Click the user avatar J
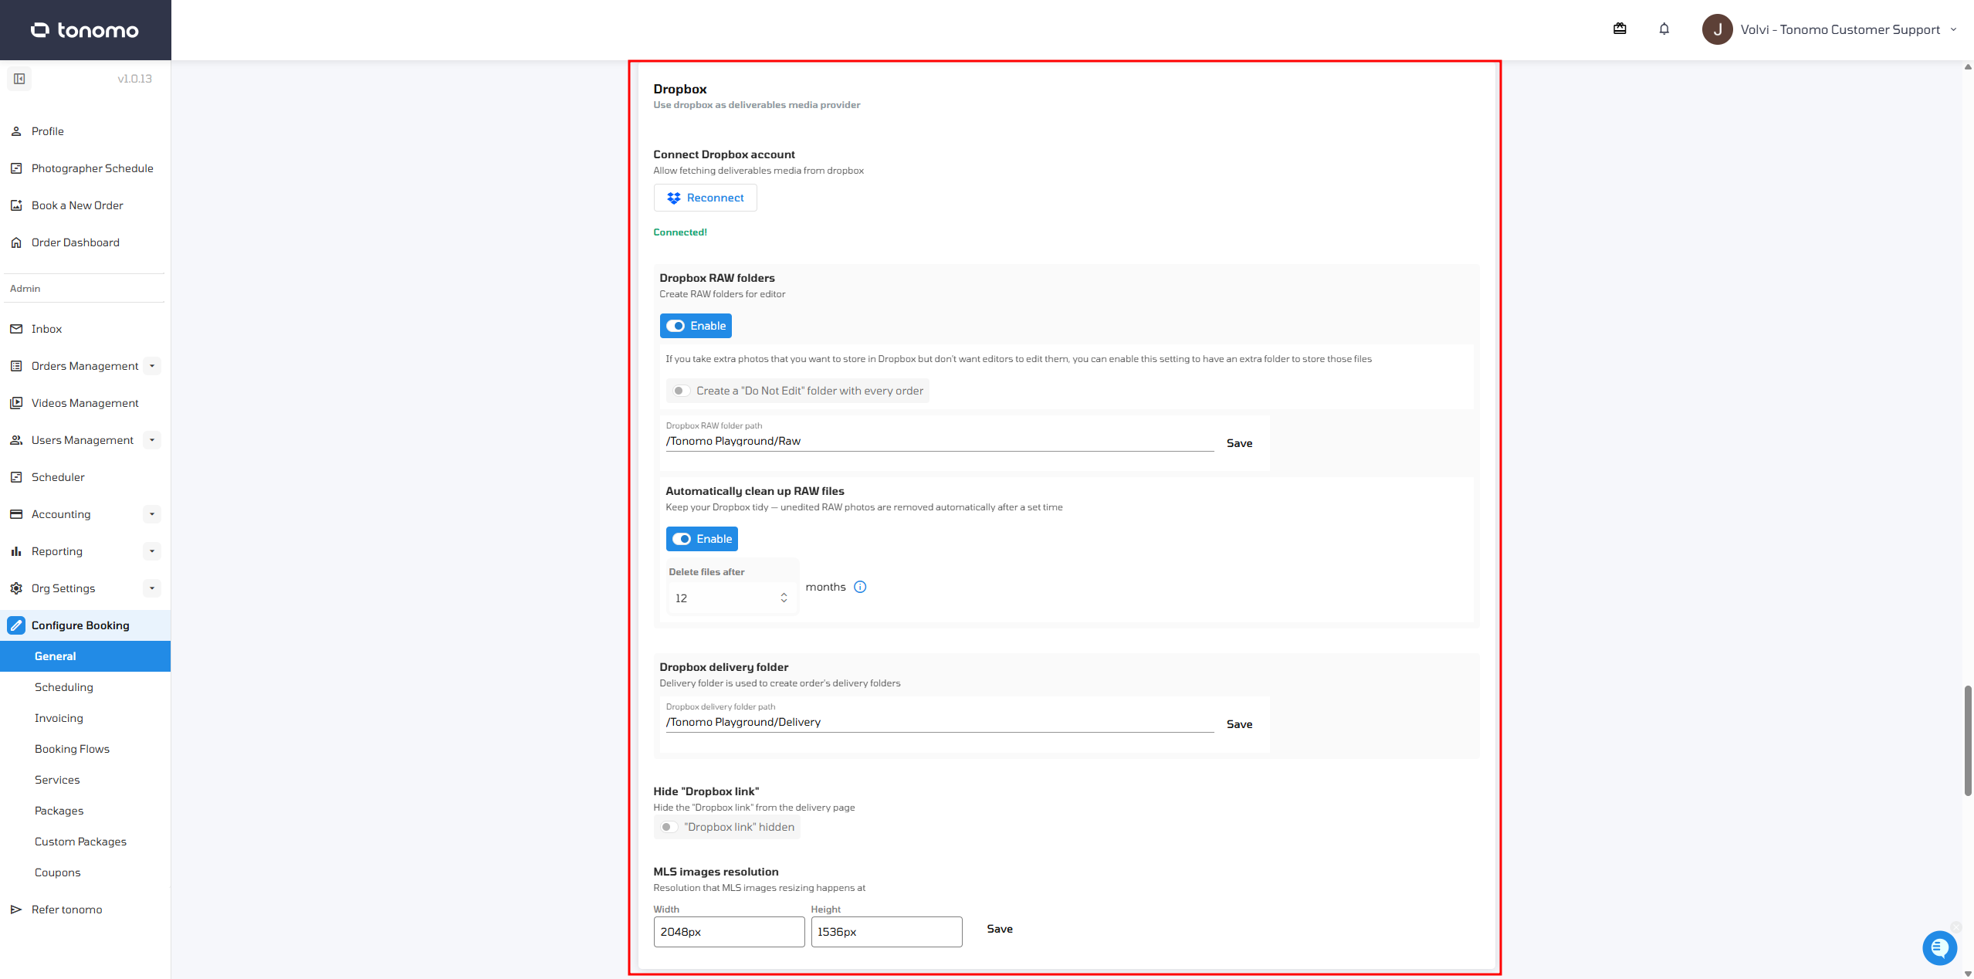The width and height of the screenshot is (1974, 979). pyautogui.click(x=1718, y=29)
